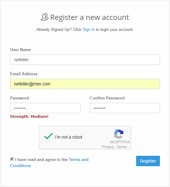170x187 pixels.
Task: Focus the User Name field
Action: tap(85, 60)
